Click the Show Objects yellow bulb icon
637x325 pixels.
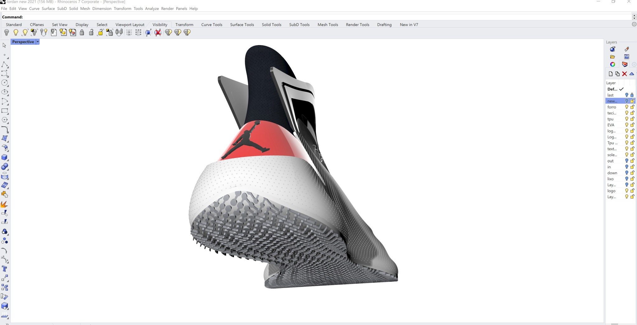click(x=16, y=32)
